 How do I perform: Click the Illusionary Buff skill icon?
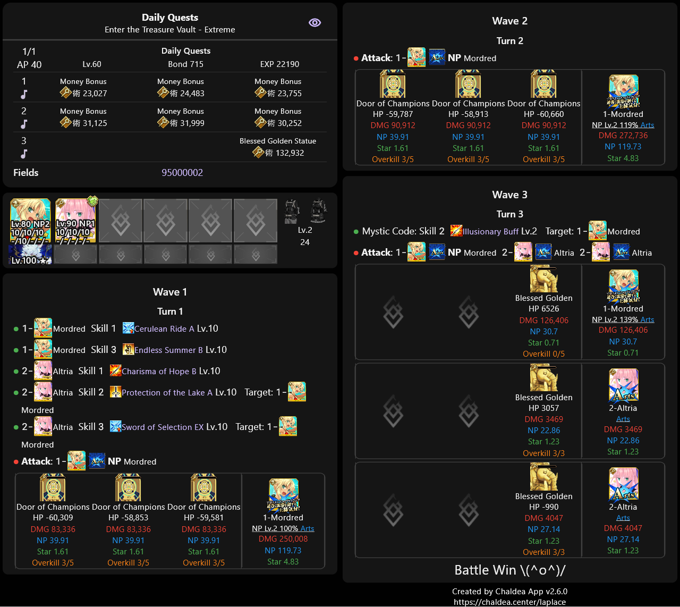coord(456,231)
